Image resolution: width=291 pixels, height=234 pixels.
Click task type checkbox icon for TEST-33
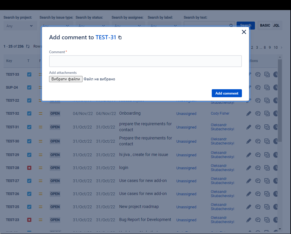(x=29, y=74)
